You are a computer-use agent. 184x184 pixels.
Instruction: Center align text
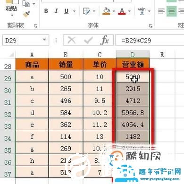tap(171, 11)
